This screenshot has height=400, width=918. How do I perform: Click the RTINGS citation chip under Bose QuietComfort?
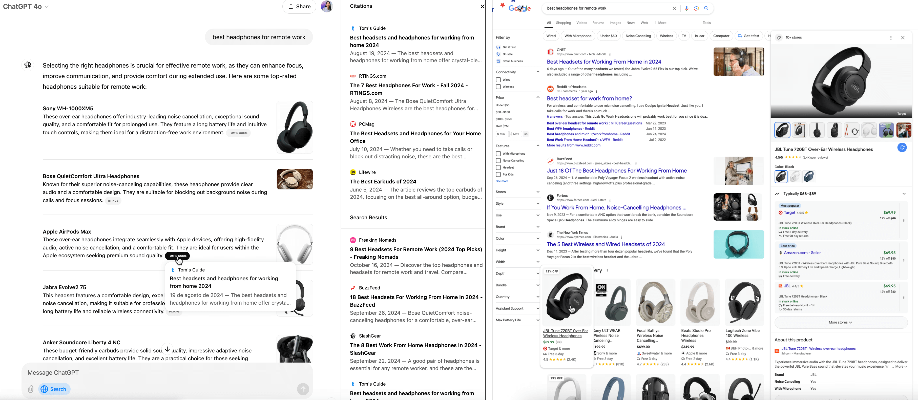click(113, 201)
